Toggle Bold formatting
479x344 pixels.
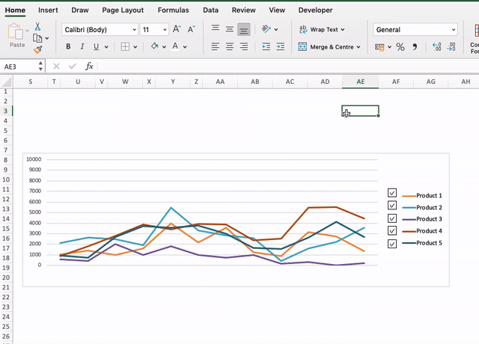pyautogui.click(x=68, y=46)
